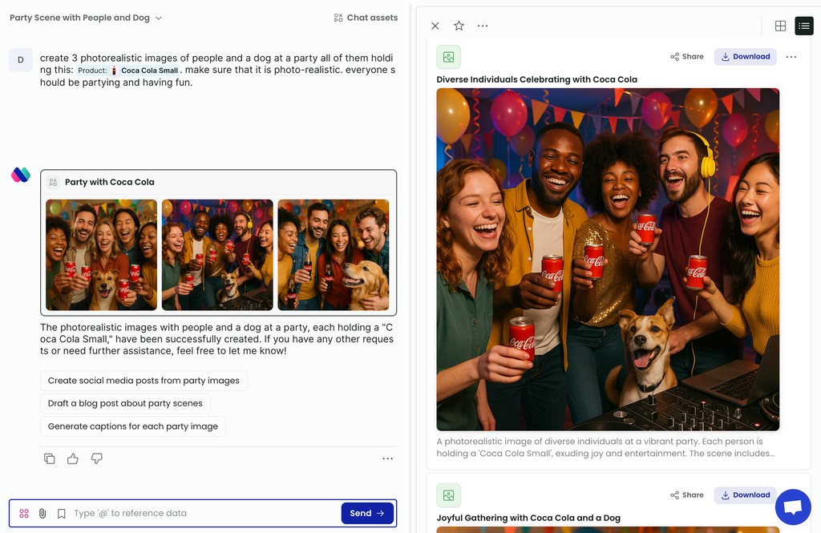The height and width of the screenshot is (533, 821).
Task: Open the support chat bubble
Action: pos(793,507)
